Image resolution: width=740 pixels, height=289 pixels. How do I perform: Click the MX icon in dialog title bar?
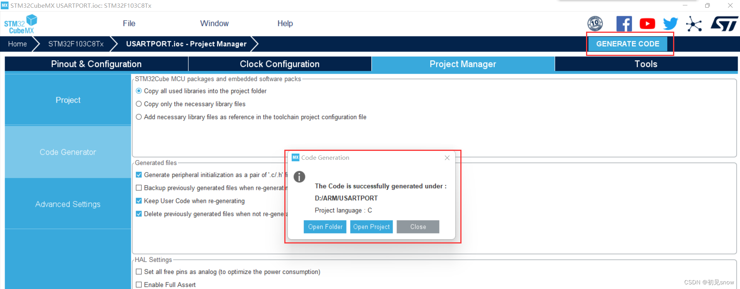(296, 157)
